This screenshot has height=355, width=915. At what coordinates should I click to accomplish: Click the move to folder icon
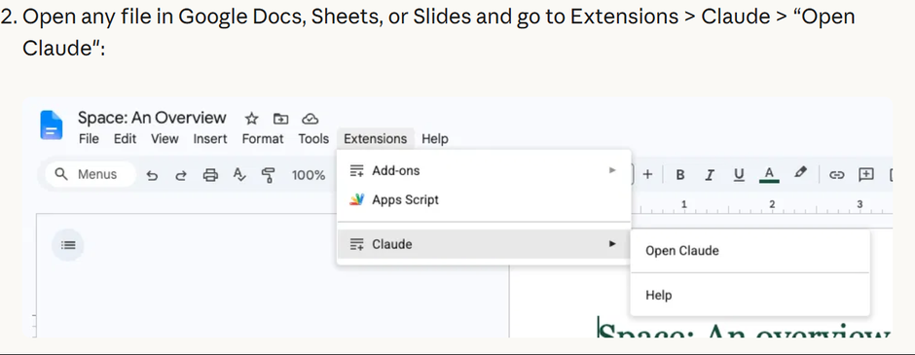[280, 119]
